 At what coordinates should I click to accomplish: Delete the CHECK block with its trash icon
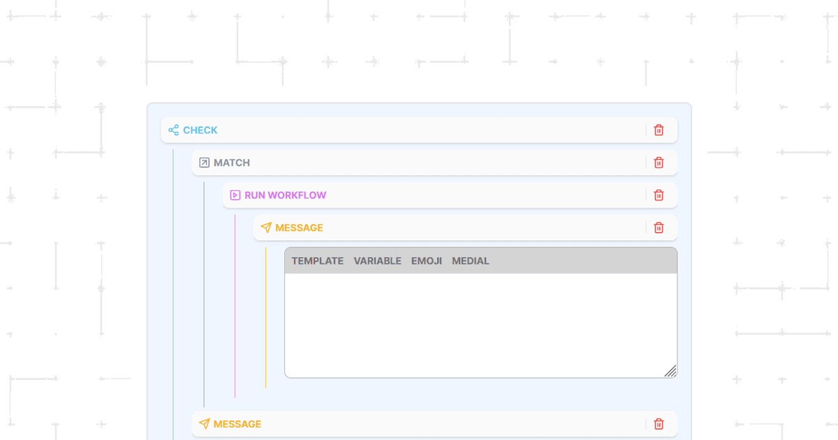tap(659, 130)
